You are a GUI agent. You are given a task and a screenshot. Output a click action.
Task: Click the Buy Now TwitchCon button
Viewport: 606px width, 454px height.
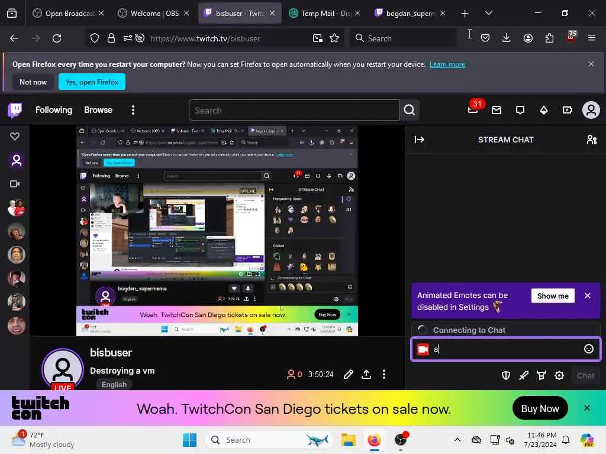click(540, 408)
